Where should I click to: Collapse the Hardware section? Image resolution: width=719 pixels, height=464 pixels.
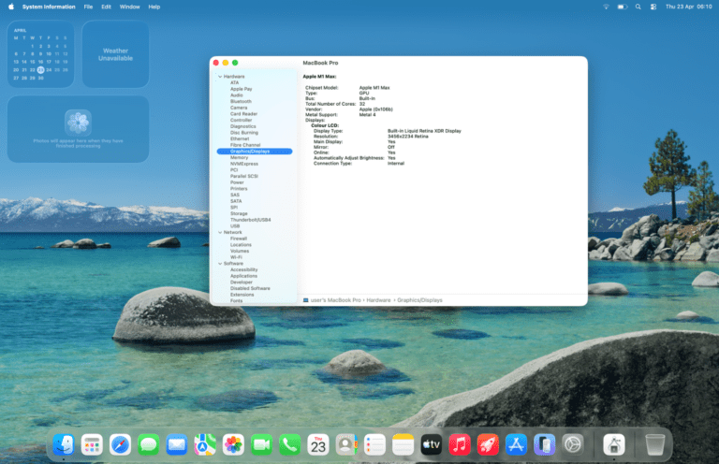coord(219,76)
